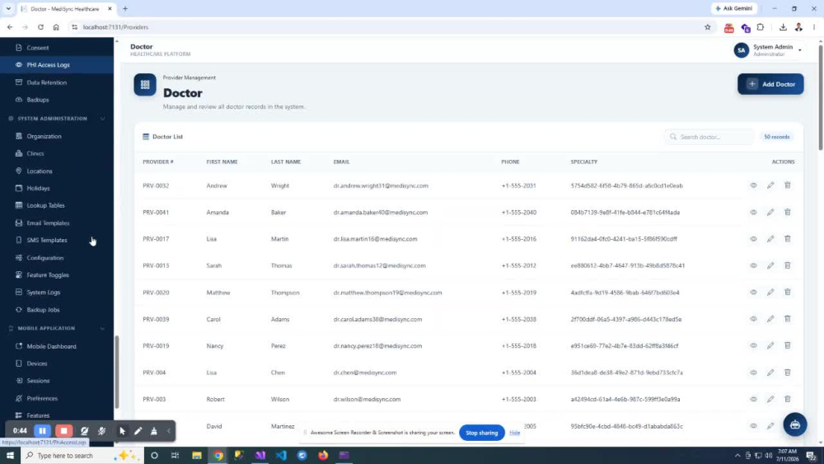Pause the screen recording
The height and width of the screenshot is (464, 824).
click(43, 431)
